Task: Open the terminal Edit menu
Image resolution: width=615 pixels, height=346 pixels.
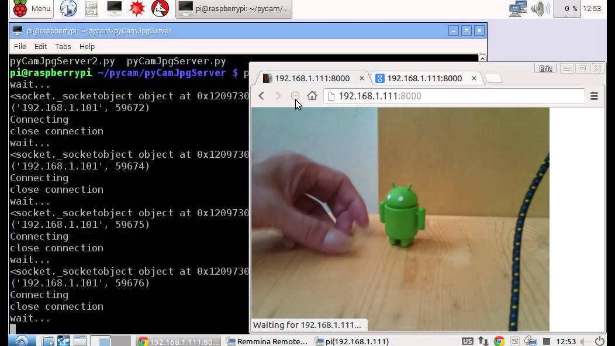Action: 40,46
